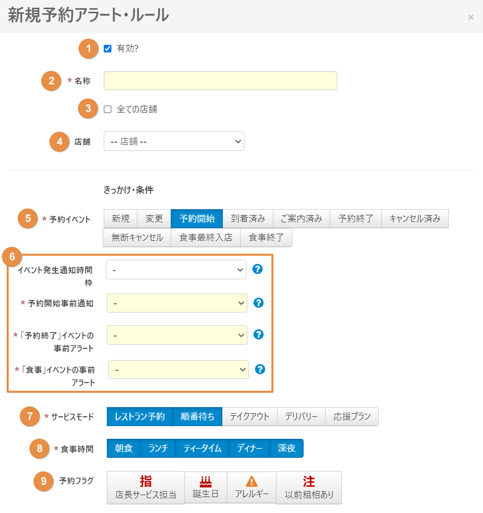The width and height of the screenshot is (483, 513).
Task: Select the アレルギー warning flag
Action: (251, 487)
